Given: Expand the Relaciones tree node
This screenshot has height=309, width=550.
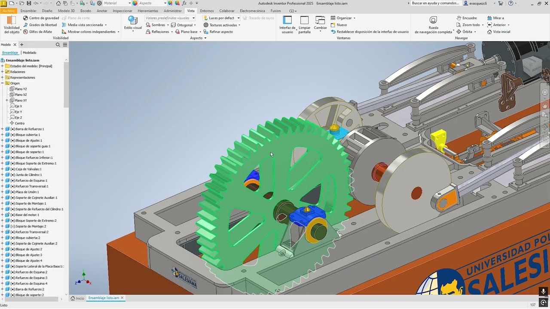Looking at the screenshot, I should 2,72.
